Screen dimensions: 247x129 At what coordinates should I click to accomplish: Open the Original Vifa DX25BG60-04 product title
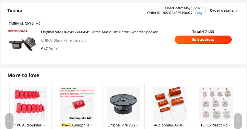click(x=101, y=32)
